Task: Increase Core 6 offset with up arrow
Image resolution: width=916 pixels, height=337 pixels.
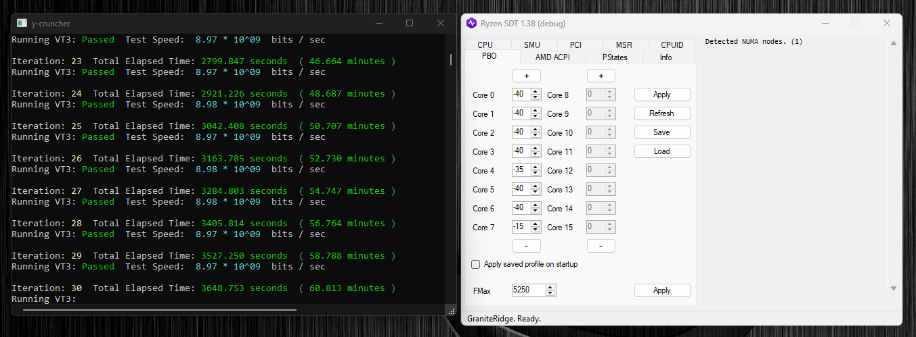Action: (x=536, y=205)
